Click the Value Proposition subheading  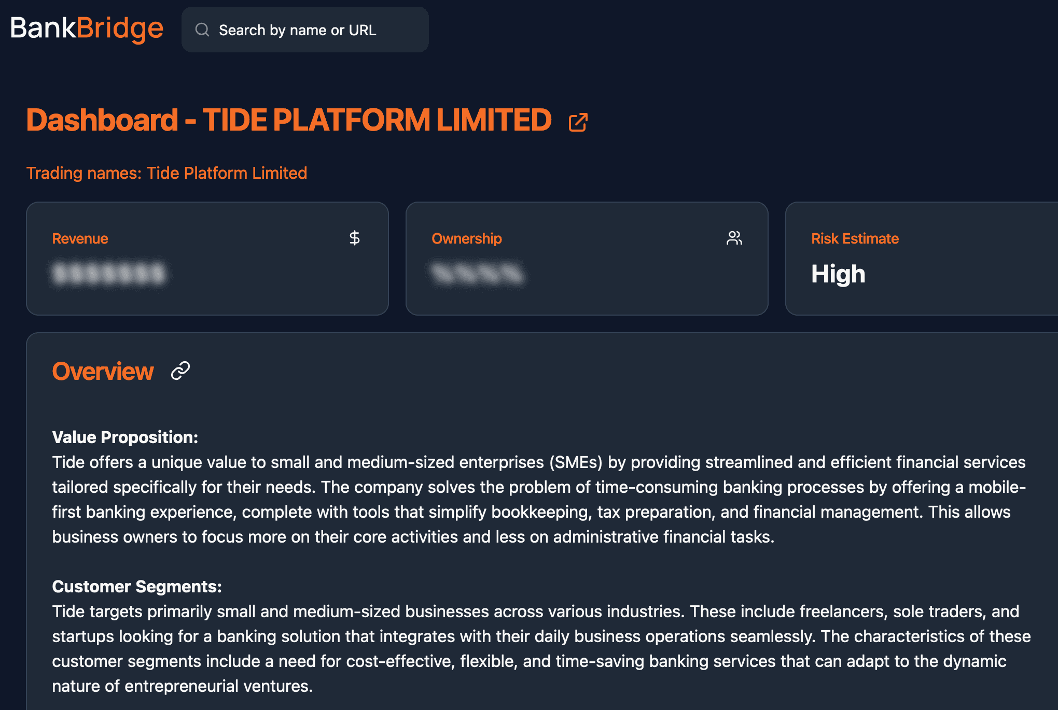[x=125, y=437]
